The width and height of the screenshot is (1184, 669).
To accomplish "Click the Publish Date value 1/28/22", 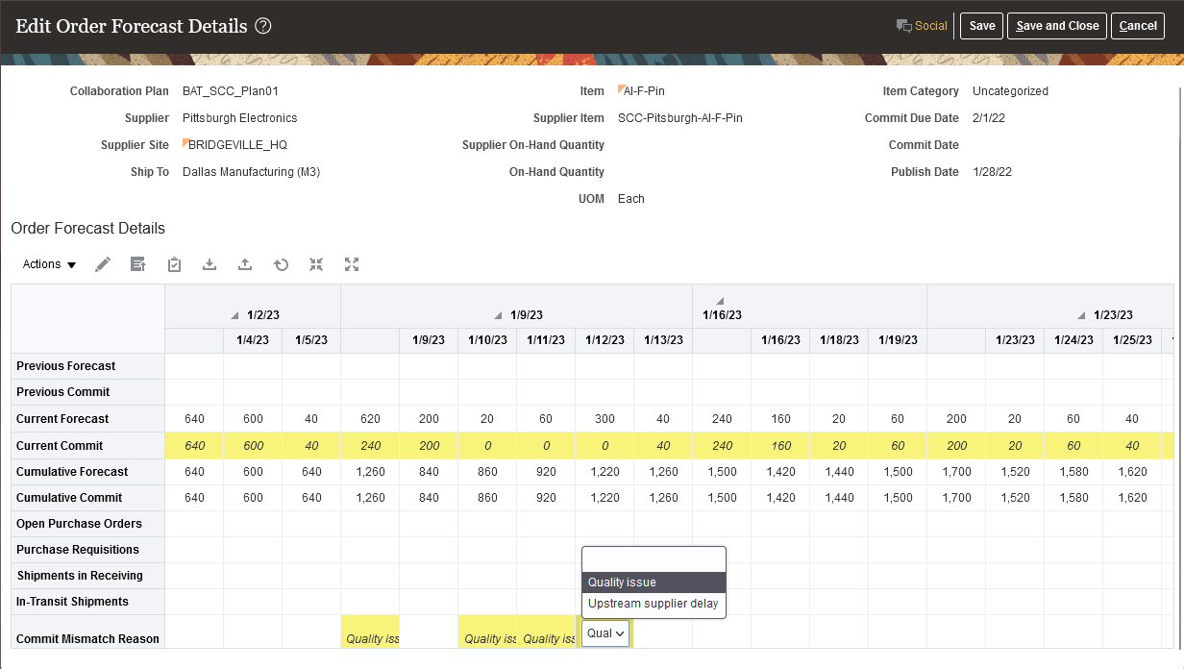I will point(992,172).
